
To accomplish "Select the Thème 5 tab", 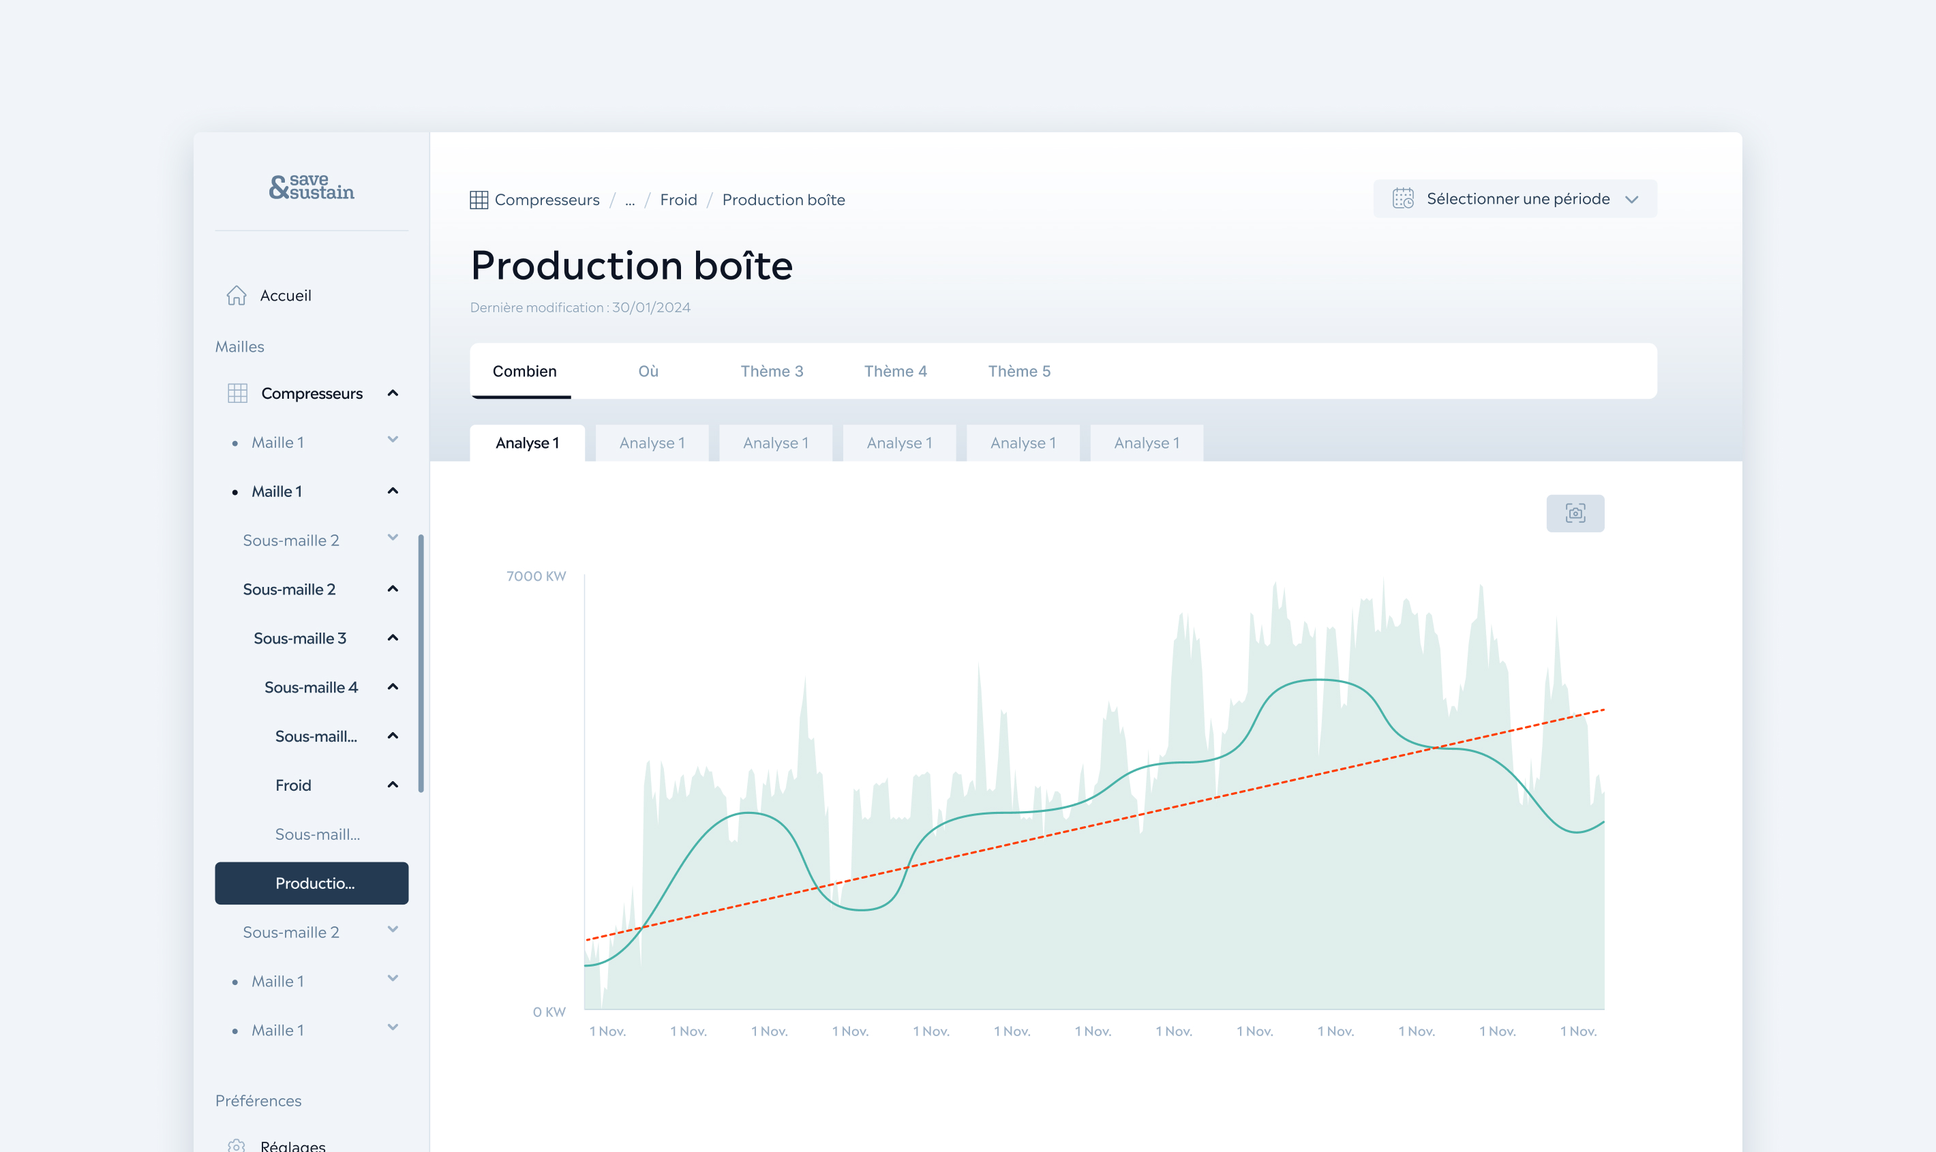I will pyautogui.click(x=1018, y=371).
